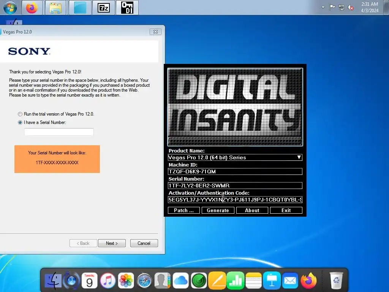Launch Numbers in the dock
This screenshot has width=389, height=292.
pos(235,281)
